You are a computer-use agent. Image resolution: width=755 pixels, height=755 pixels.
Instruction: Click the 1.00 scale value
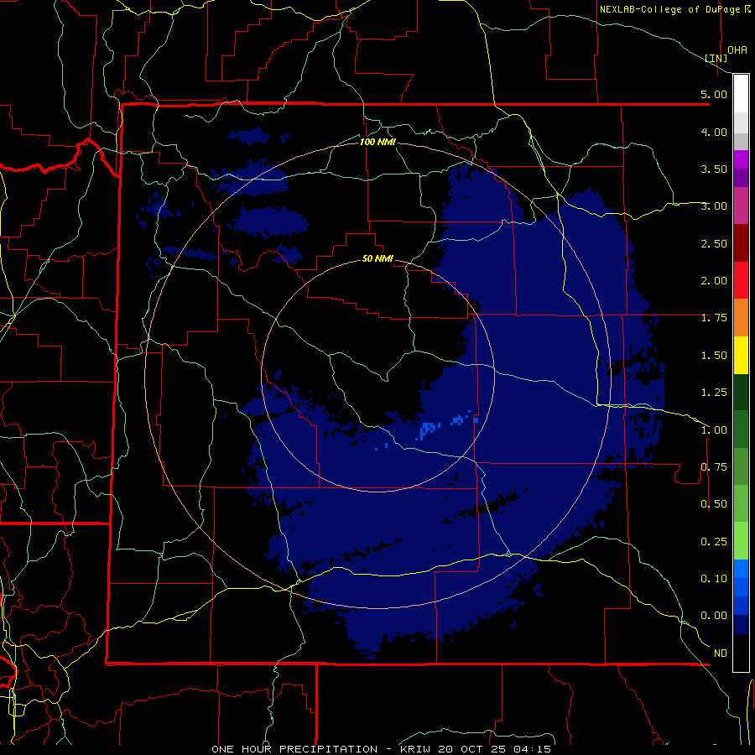click(x=714, y=430)
